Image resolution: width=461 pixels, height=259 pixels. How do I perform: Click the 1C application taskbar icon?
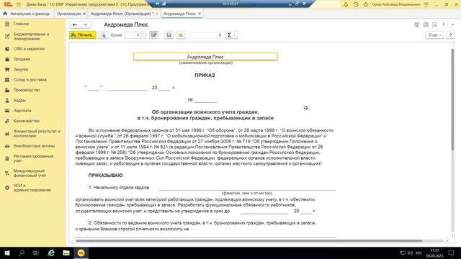click(x=81, y=253)
